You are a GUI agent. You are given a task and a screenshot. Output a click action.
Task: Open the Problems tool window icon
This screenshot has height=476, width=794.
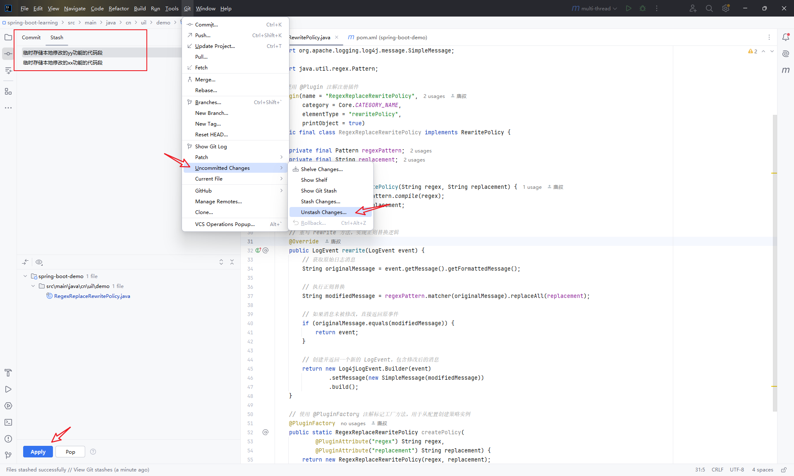tap(8, 439)
